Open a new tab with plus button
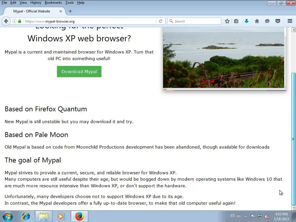This screenshot has width=296, height=222. [x=70, y=11]
